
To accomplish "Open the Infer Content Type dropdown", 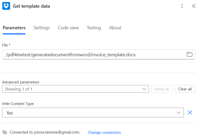I will point(93,113).
